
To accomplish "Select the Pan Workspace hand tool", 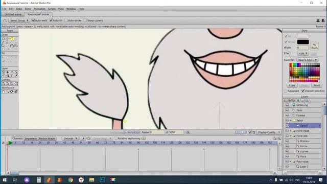I will 4,91.
